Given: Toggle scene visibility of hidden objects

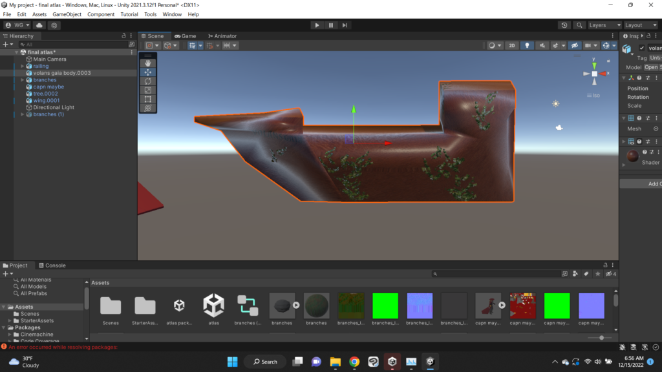Looking at the screenshot, I should (x=575, y=46).
